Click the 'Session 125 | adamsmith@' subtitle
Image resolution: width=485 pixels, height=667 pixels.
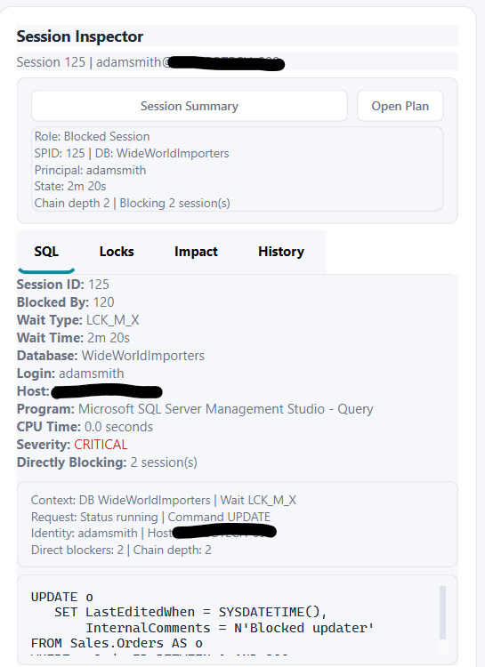93,62
